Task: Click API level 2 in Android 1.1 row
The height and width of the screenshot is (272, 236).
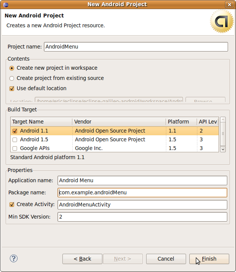Action: (x=208, y=131)
